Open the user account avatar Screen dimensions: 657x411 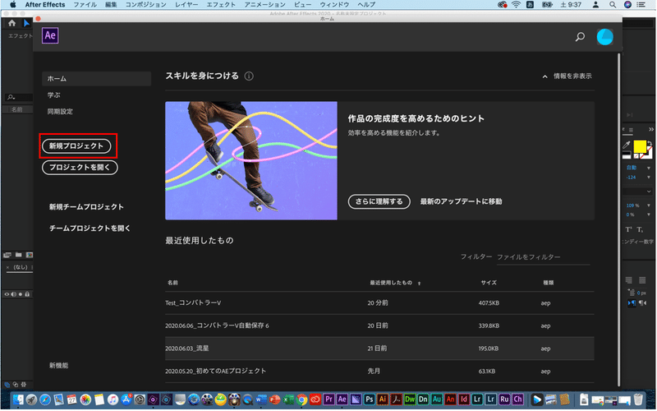tap(604, 37)
